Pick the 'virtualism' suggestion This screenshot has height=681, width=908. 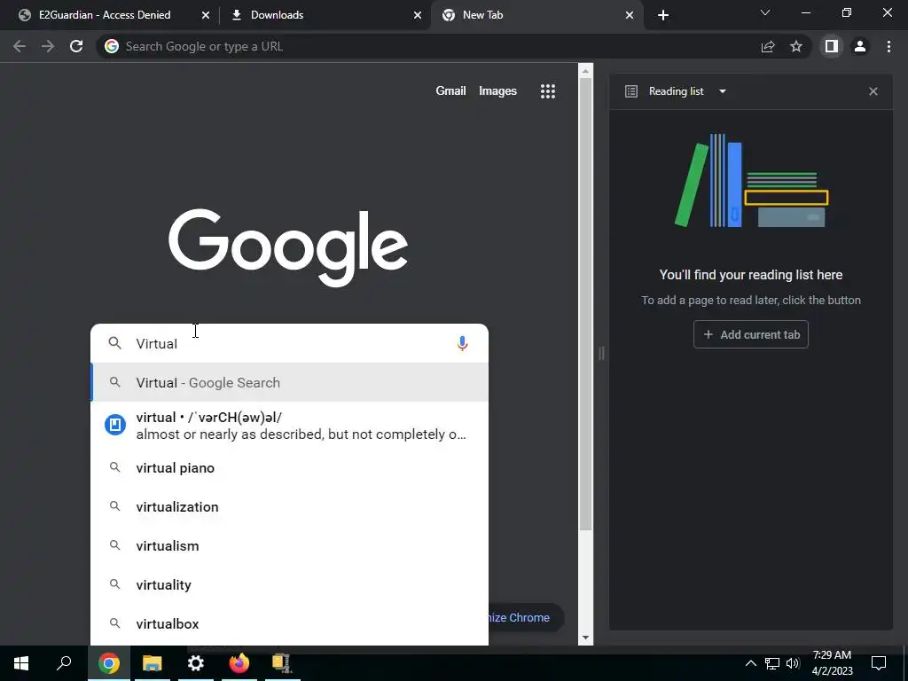point(290,545)
